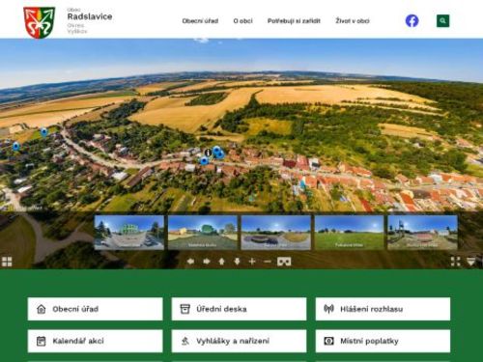Select the first panorama thumbnail
Image resolution: width=483 pixels, height=362 pixels.
click(x=129, y=233)
